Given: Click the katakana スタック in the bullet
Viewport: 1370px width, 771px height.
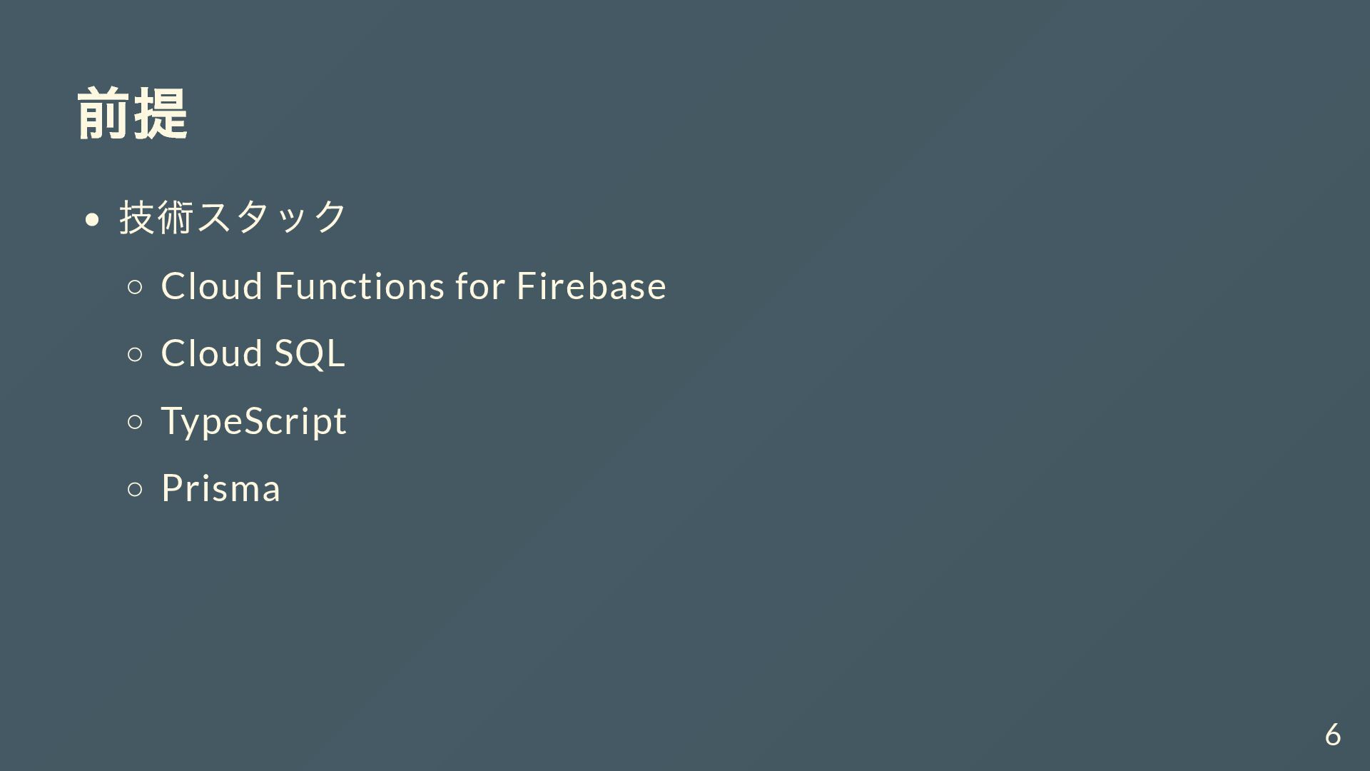Looking at the screenshot, I should point(271,216).
